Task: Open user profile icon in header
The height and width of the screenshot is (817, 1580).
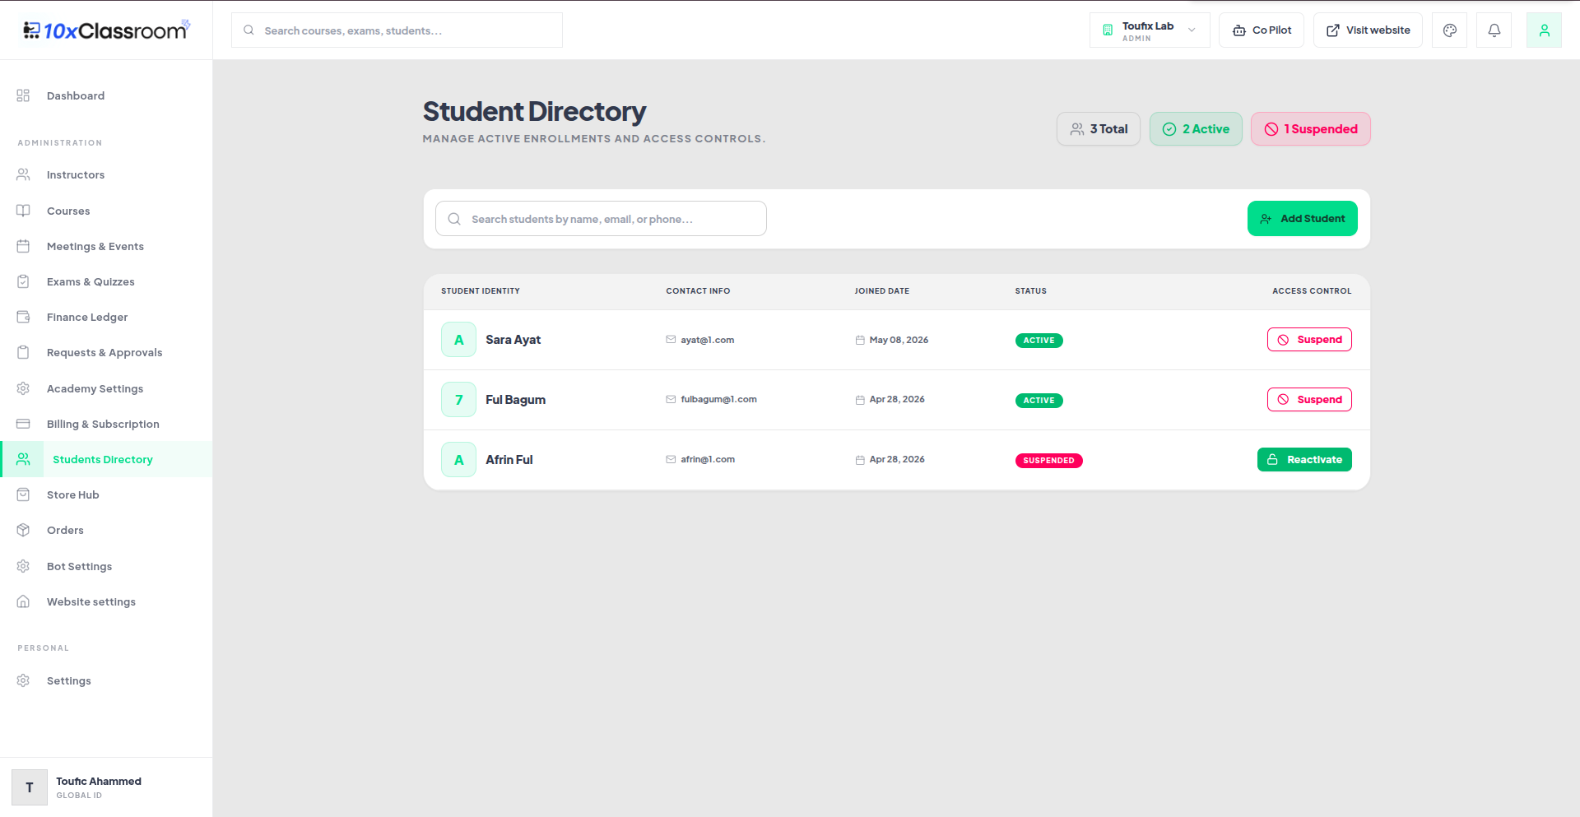Action: (1544, 30)
